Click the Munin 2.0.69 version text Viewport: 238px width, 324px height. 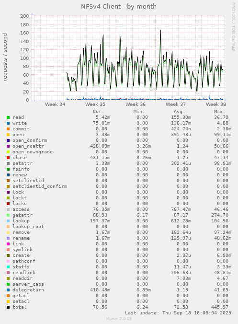(x=119, y=319)
